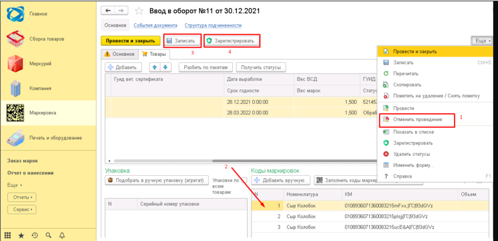The width and height of the screenshot is (498, 241).
Task: Open search magnifier in bottom bar
Action: coord(49,235)
